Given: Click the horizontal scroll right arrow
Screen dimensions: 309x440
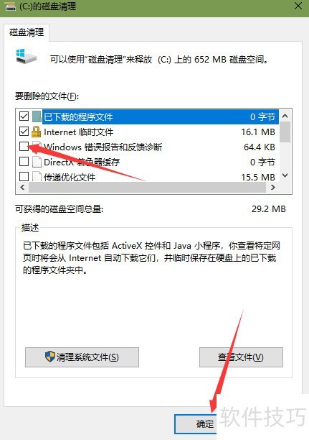Looking at the screenshot, I should pos(273,187).
